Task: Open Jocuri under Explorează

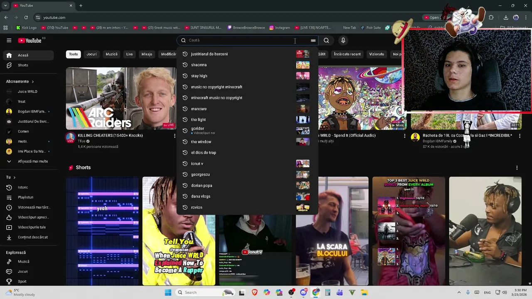Action: [28, 272]
